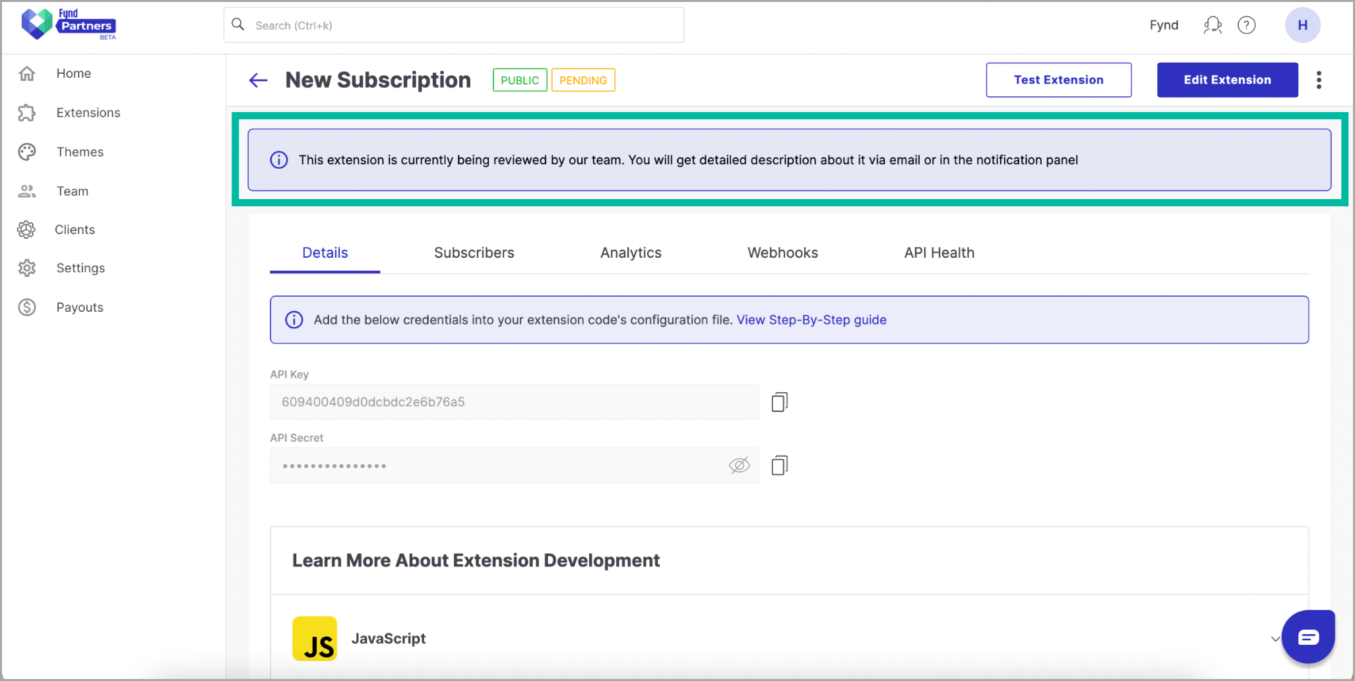Switch to the Details tab

(325, 253)
